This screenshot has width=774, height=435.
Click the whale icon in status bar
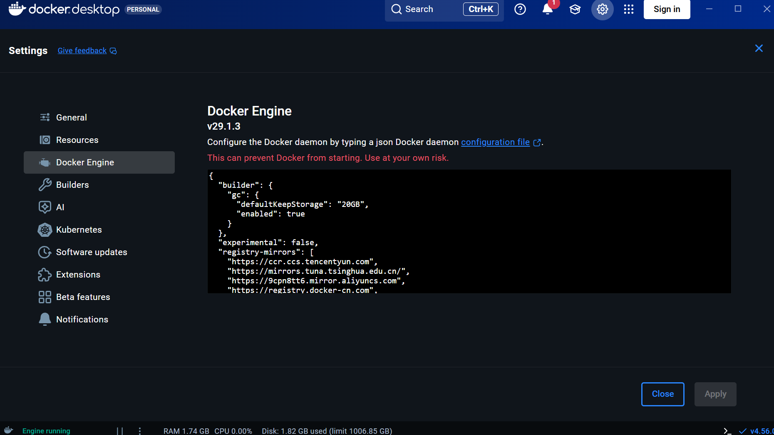coord(8,430)
